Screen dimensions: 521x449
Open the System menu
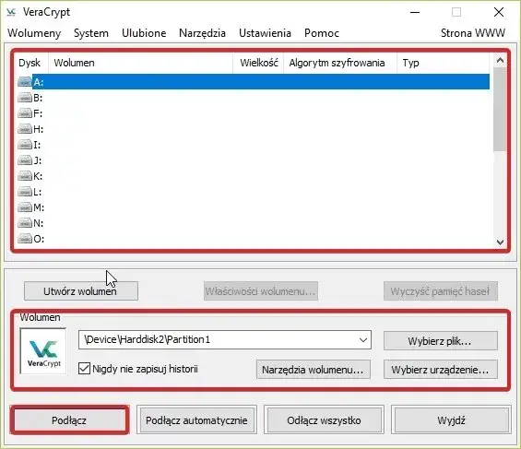[91, 33]
